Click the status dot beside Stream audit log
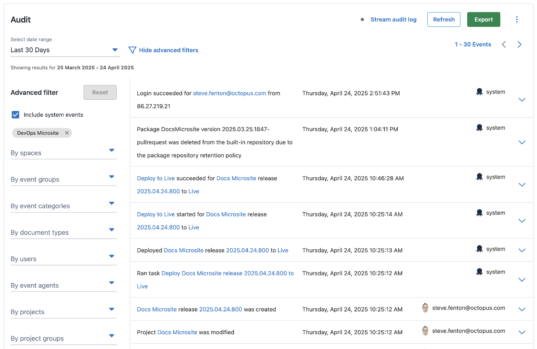Image resolution: width=537 pixels, height=349 pixels. [362, 19]
